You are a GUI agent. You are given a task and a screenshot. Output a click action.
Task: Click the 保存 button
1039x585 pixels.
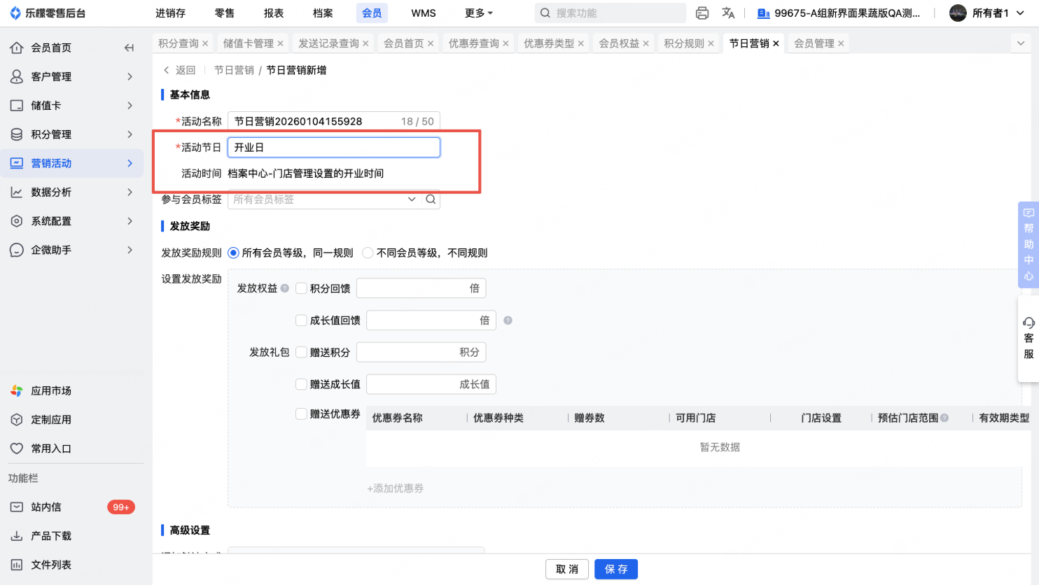tap(616, 570)
